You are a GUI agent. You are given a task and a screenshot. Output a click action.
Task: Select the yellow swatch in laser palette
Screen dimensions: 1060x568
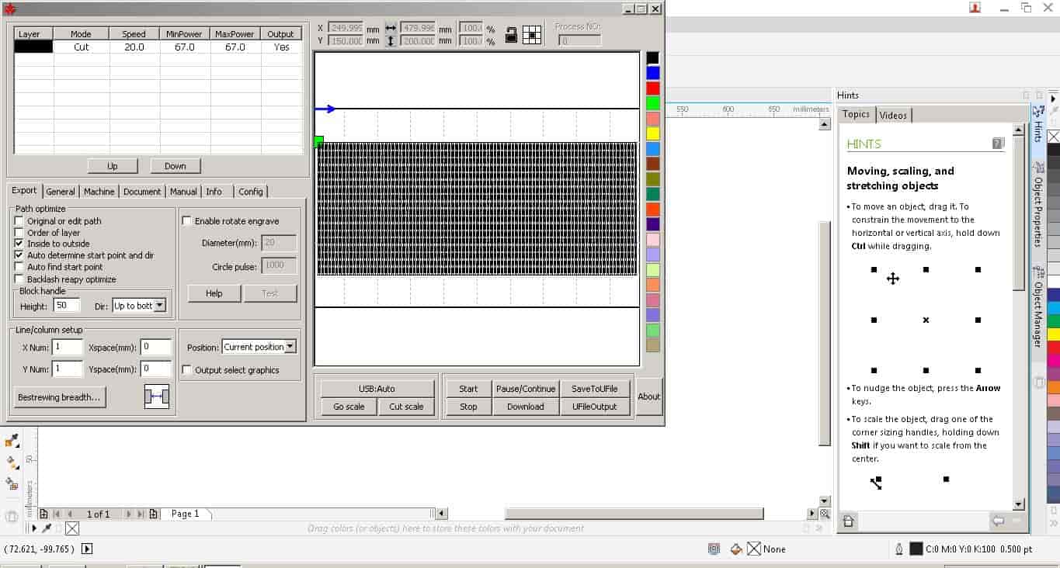653,133
